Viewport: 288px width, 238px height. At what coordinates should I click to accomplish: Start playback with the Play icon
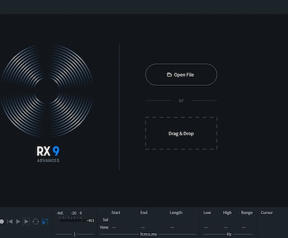[18, 222]
